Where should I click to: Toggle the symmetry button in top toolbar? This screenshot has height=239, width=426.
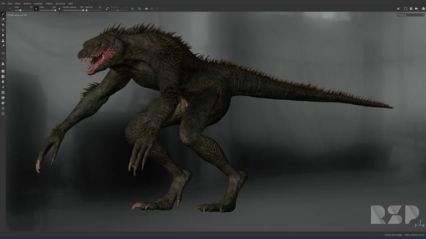click(132, 8)
